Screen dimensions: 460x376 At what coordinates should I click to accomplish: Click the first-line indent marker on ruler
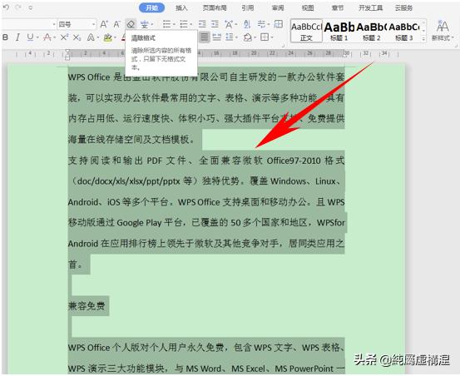67,52
